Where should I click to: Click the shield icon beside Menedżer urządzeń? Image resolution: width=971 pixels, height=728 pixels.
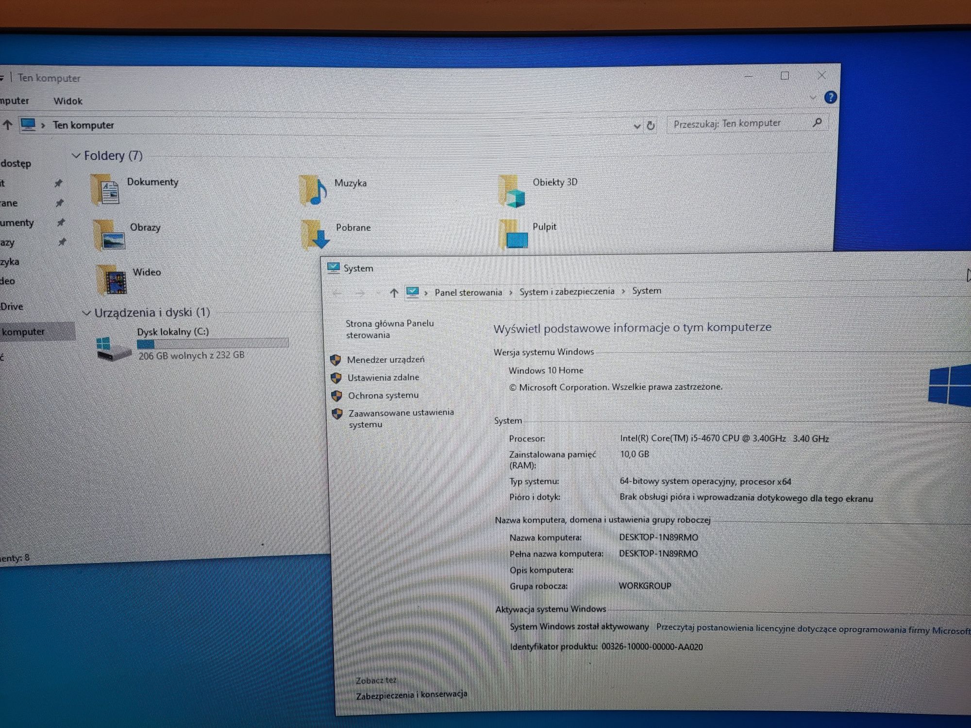pyautogui.click(x=335, y=360)
